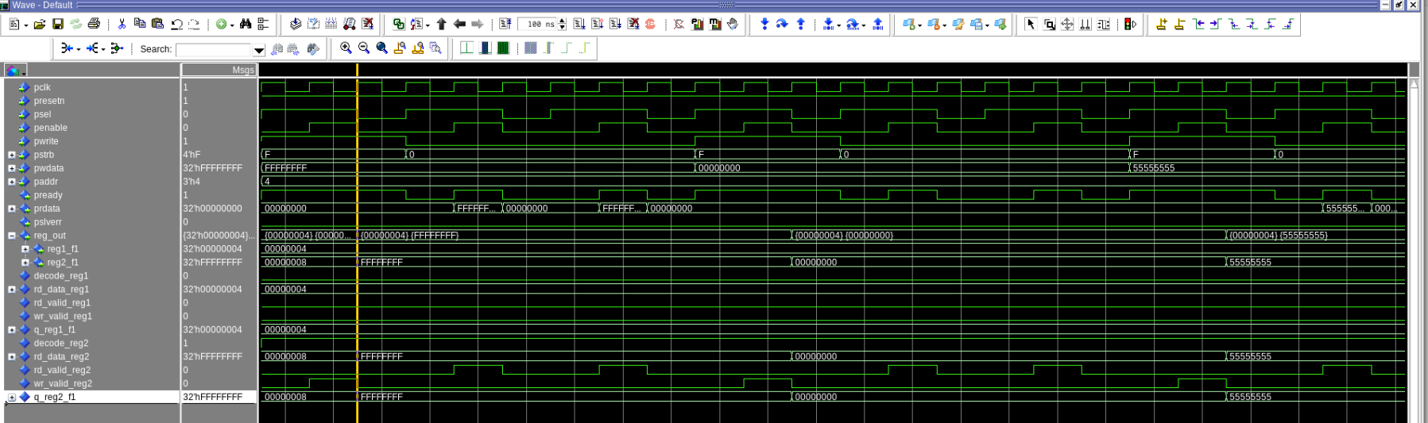Click the hand pan icon in toolbar
The width and height of the screenshot is (1428, 423).
coord(733,25)
